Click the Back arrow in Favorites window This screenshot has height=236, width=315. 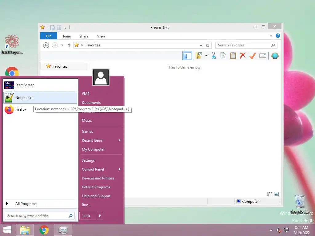pos(46,45)
